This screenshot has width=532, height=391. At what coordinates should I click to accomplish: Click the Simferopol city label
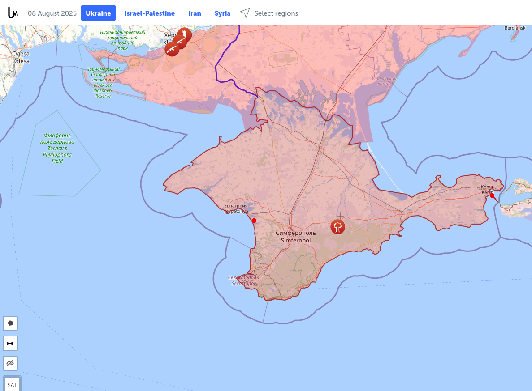pyautogui.click(x=295, y=237)
